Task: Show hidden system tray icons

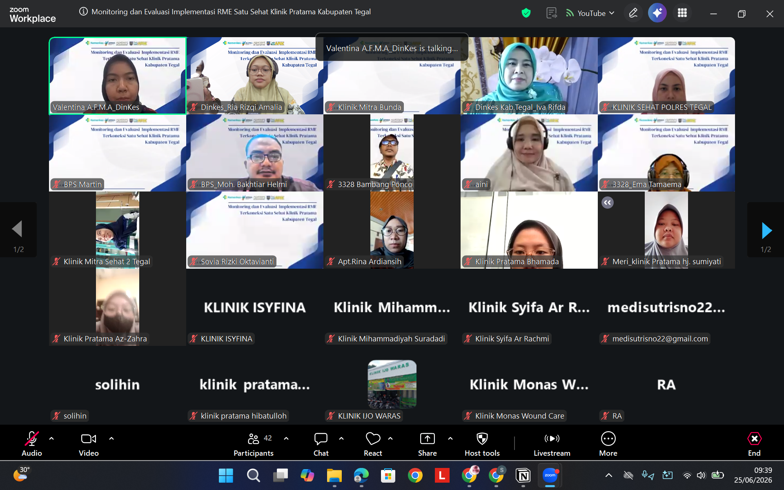Action: [x=608, y=475]
